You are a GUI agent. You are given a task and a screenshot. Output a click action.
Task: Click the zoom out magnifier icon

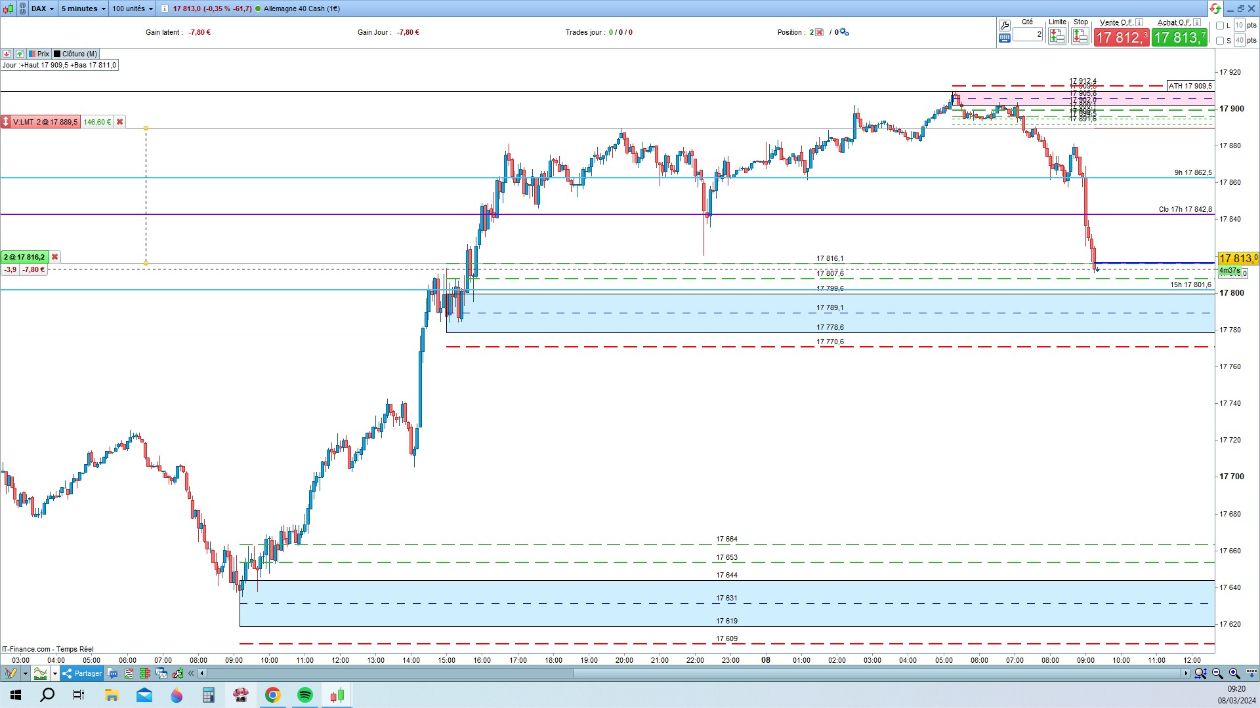tap(1217, 673)
